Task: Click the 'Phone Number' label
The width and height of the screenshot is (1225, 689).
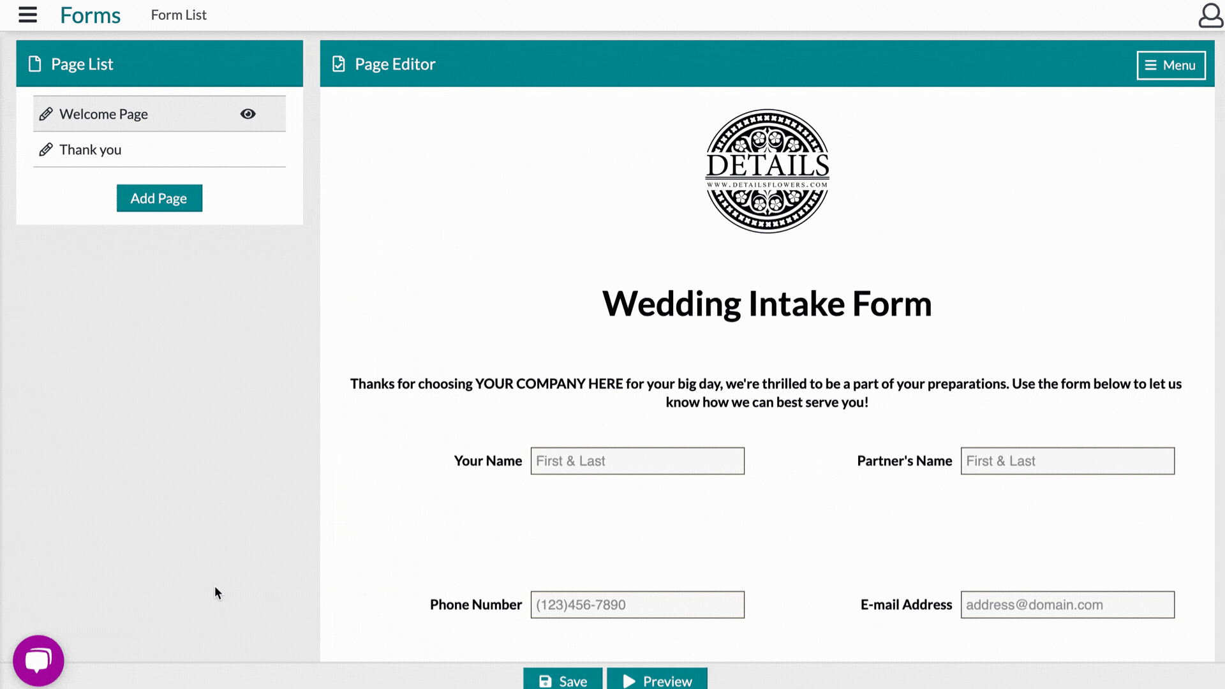Action: 476,605
